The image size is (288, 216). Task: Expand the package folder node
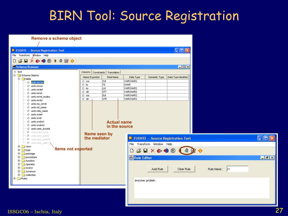coord(19,154)
